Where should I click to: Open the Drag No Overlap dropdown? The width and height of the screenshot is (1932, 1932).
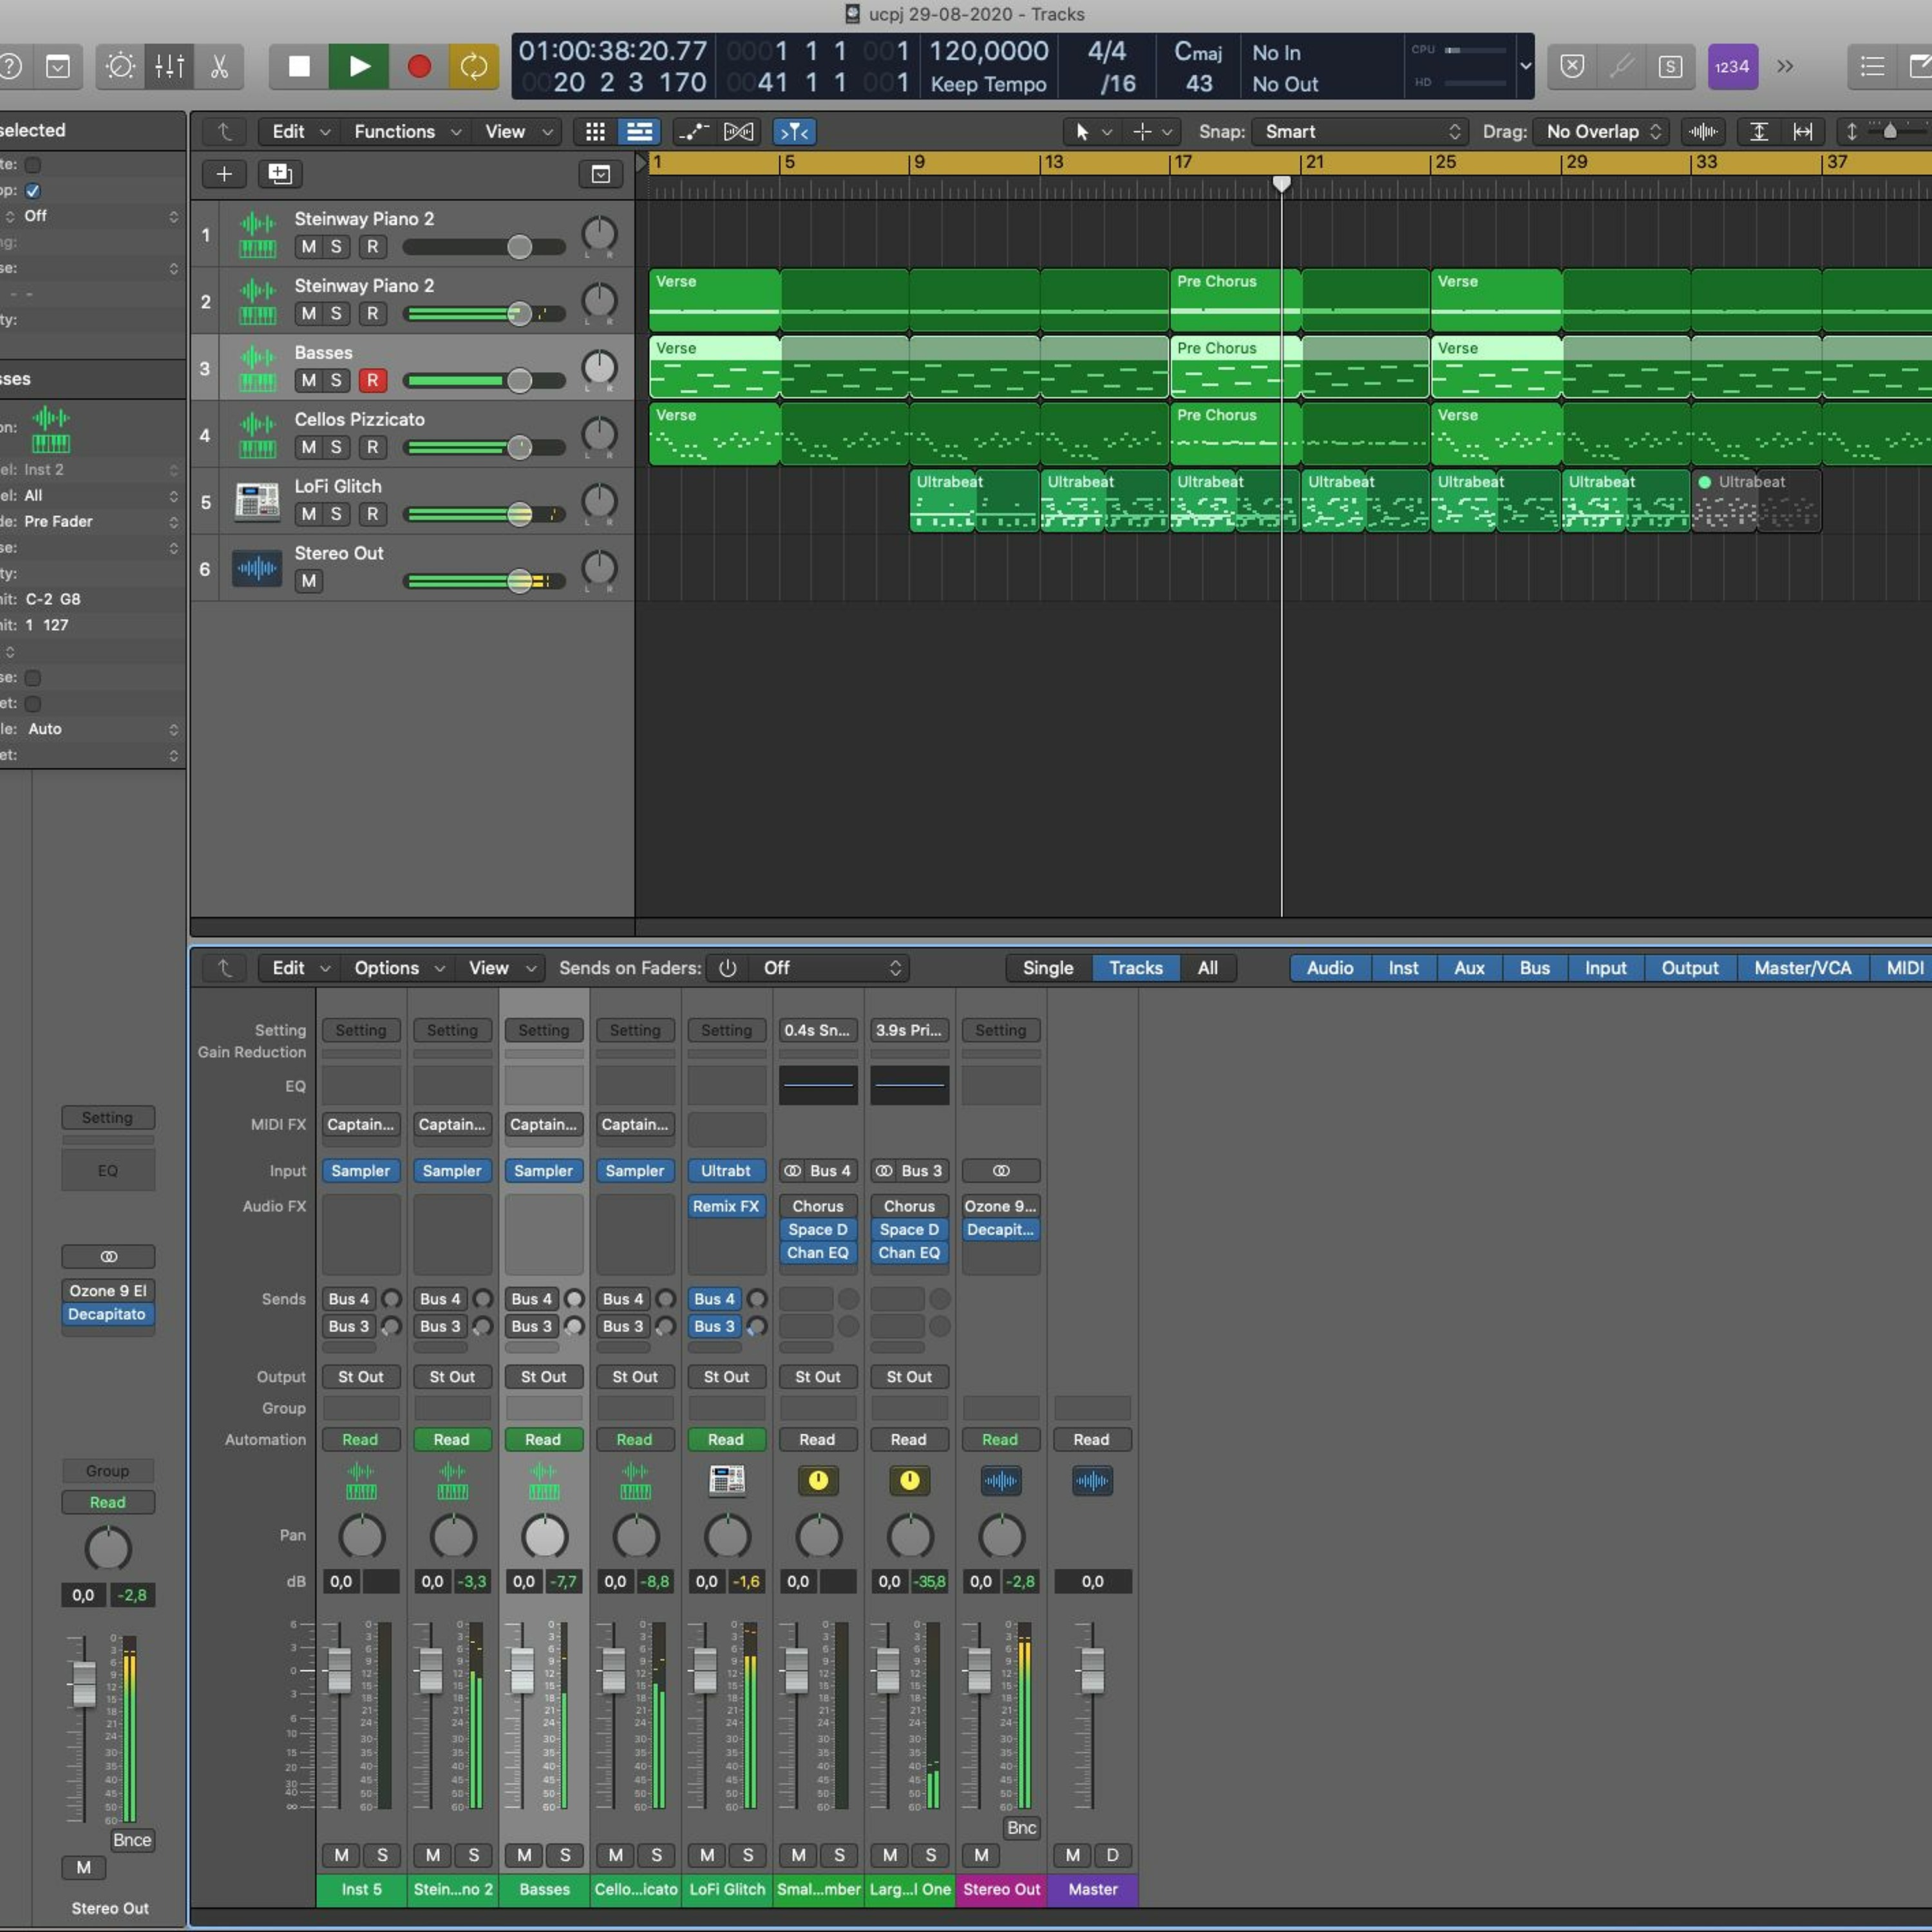(x=1602, y=131)
